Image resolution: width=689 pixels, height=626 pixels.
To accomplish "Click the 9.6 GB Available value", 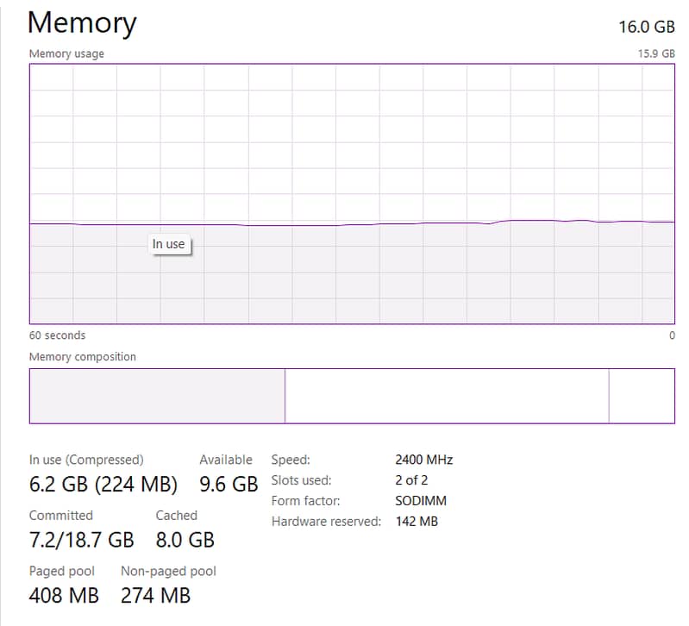I will point(228,485).
